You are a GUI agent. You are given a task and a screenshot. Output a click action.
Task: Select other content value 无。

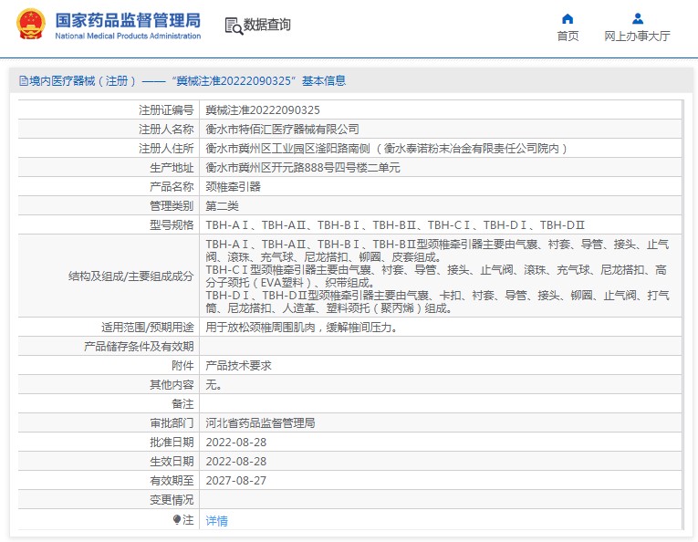click(214, 384)
